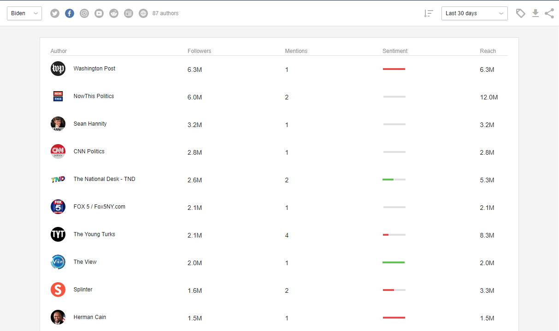This screenshot has height=331, width=559.
Task: Toggle the Twitter source filter
Action: (55, 13)
